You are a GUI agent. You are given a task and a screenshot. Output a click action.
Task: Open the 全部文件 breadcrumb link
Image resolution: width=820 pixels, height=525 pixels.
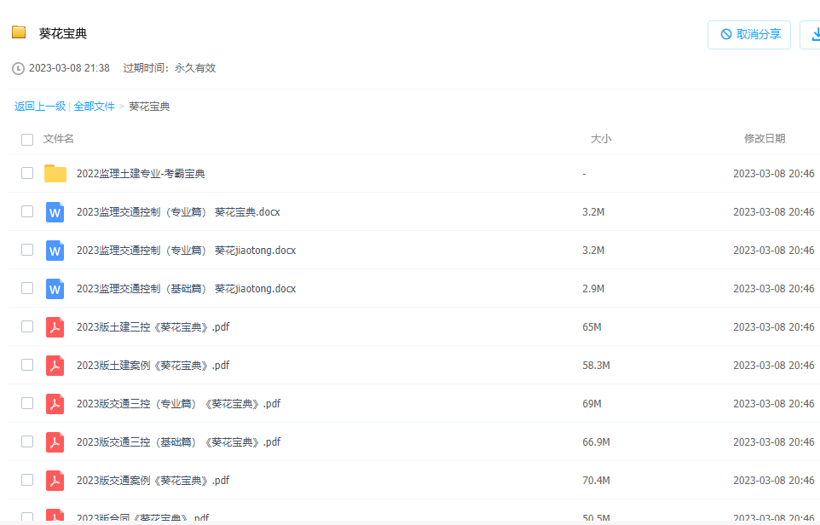[x=94, y=106]
